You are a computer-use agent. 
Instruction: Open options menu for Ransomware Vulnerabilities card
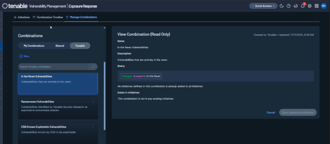(93, 101)
